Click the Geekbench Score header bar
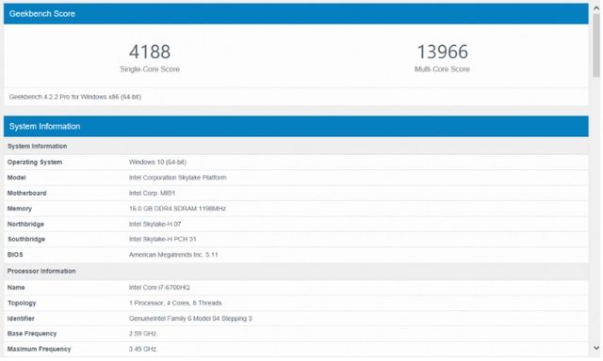Screen dimensions: 603x361 pyautogui.click(x=296, y=14)
